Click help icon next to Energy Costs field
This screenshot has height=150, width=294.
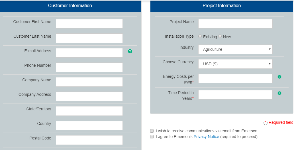pos(279,77)
